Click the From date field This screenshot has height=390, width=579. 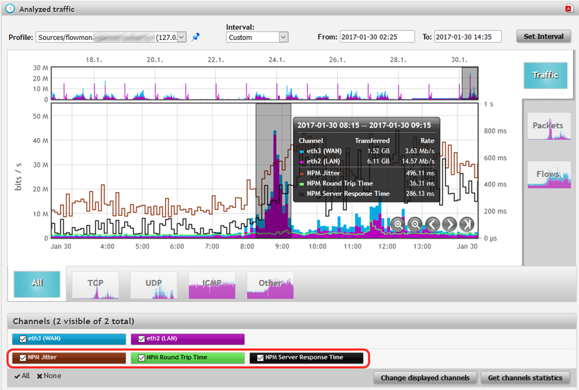coord(377,37)
